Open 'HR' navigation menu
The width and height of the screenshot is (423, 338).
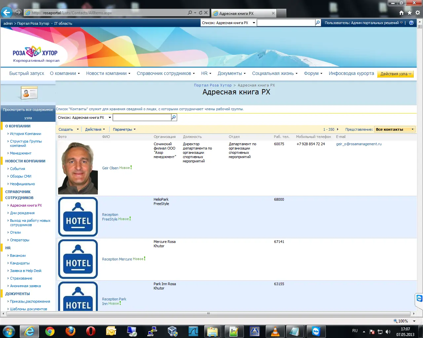tap(206, 73)
